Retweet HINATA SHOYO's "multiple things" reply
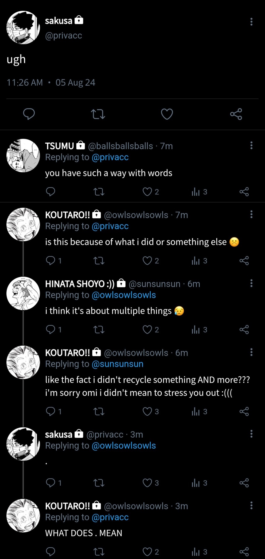 (99, 330)
